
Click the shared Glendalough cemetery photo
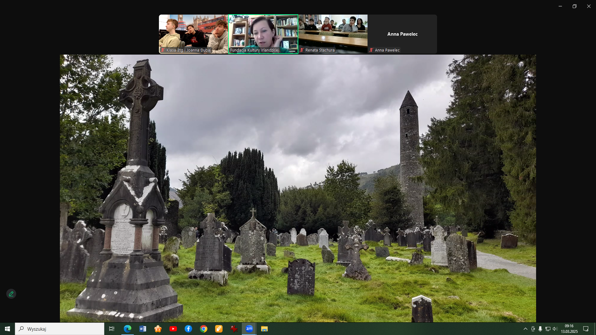tap(298, 188)
